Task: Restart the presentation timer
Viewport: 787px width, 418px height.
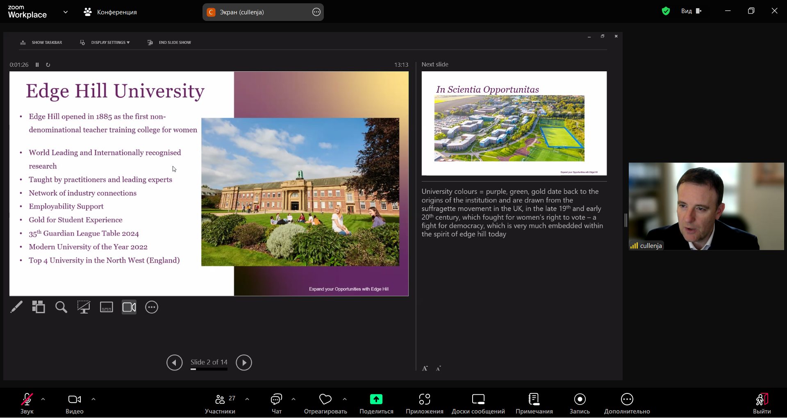Action: coord(48,65)
